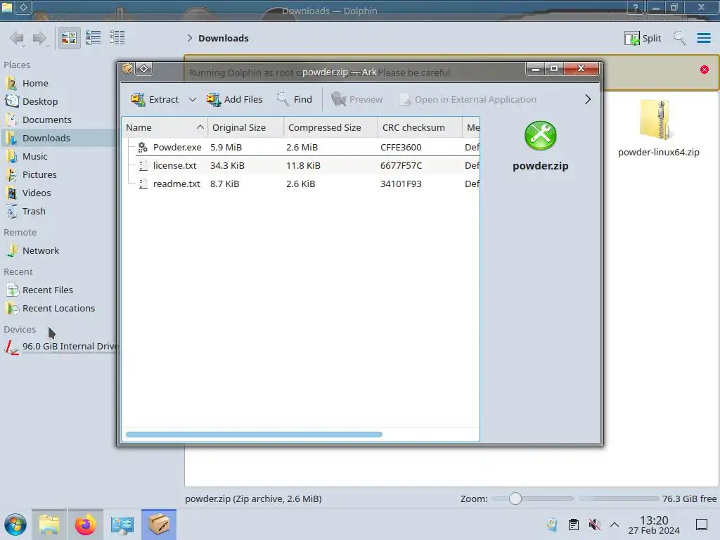Expand the breadcrumb chevron before Downloads
Screen dimensions: 720x540
(190, 38)
